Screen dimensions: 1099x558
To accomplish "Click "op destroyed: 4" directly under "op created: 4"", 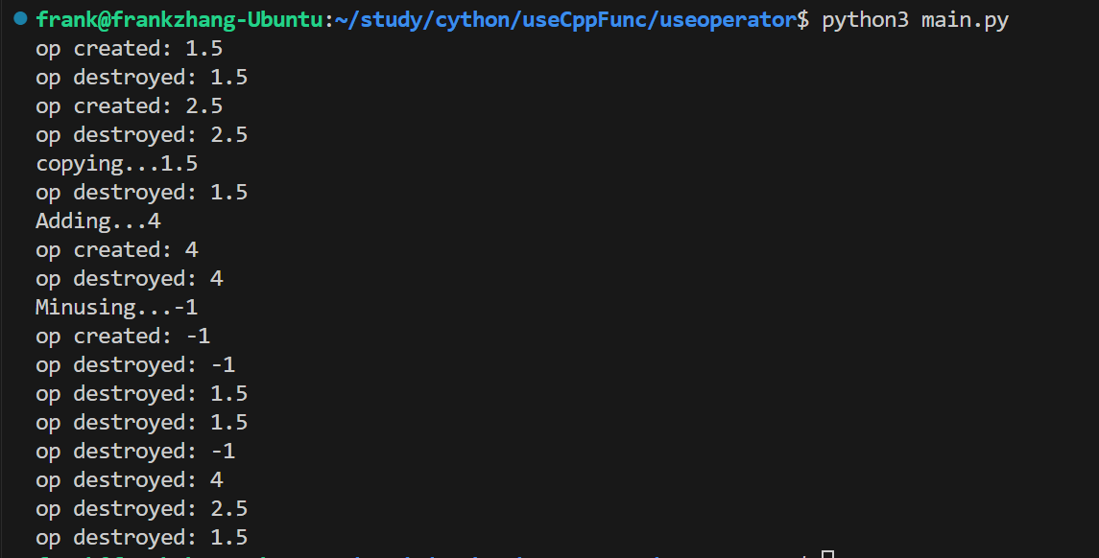I will click(x=129, y=279).
